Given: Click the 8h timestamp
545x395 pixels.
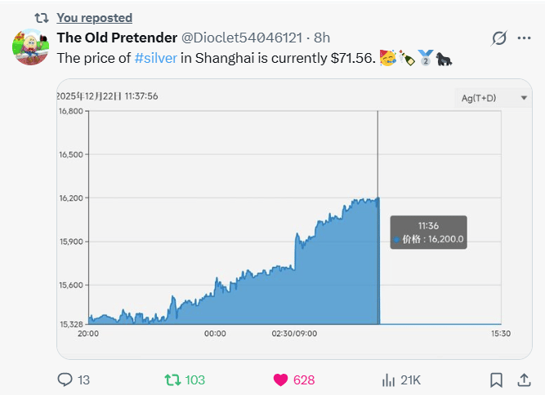Looking at the screenshot, I should pyautogui.click(x=322, y=38).
